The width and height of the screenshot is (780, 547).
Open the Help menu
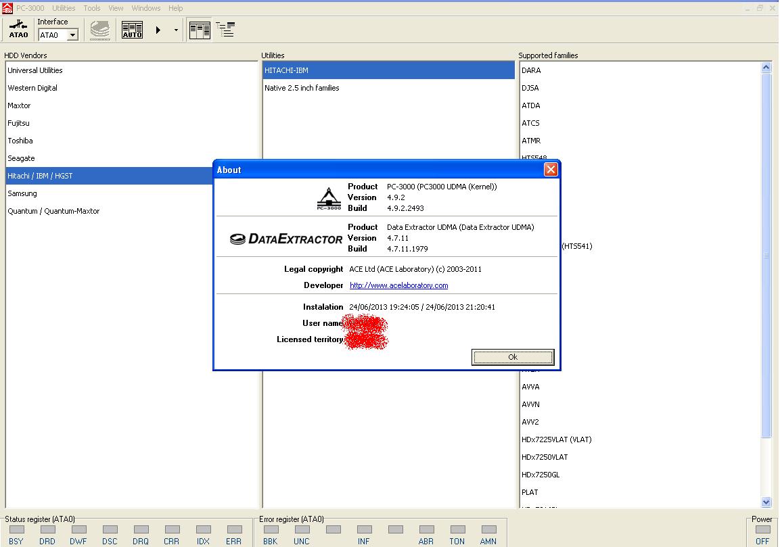click(176, 8)
